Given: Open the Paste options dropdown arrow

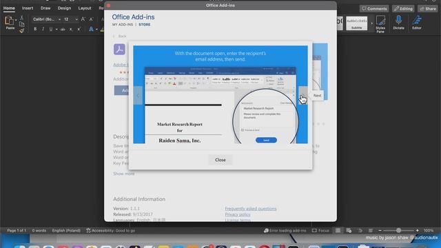Looking at the screenshot, I should click(x=16, y=20).
